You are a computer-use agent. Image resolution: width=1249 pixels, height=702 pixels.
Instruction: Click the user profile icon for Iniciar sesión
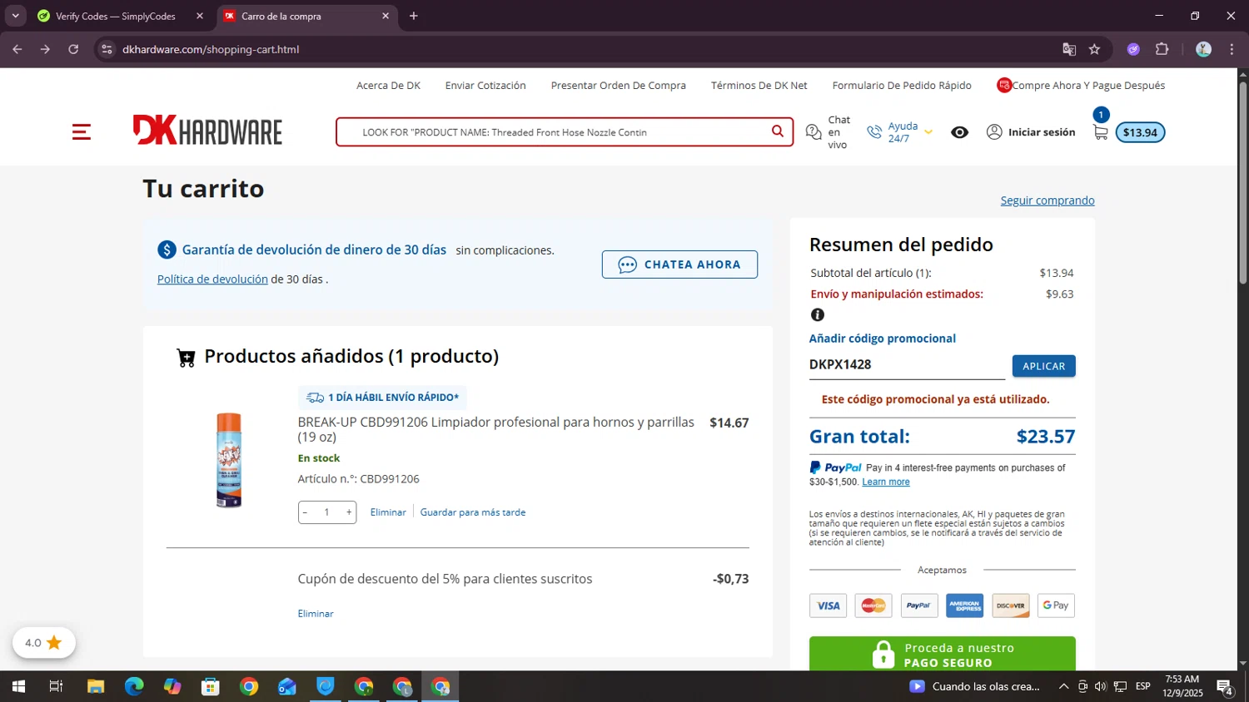[x=994, y=131]
